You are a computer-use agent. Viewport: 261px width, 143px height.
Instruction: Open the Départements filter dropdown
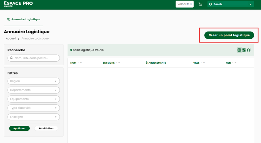coord(34,90)
